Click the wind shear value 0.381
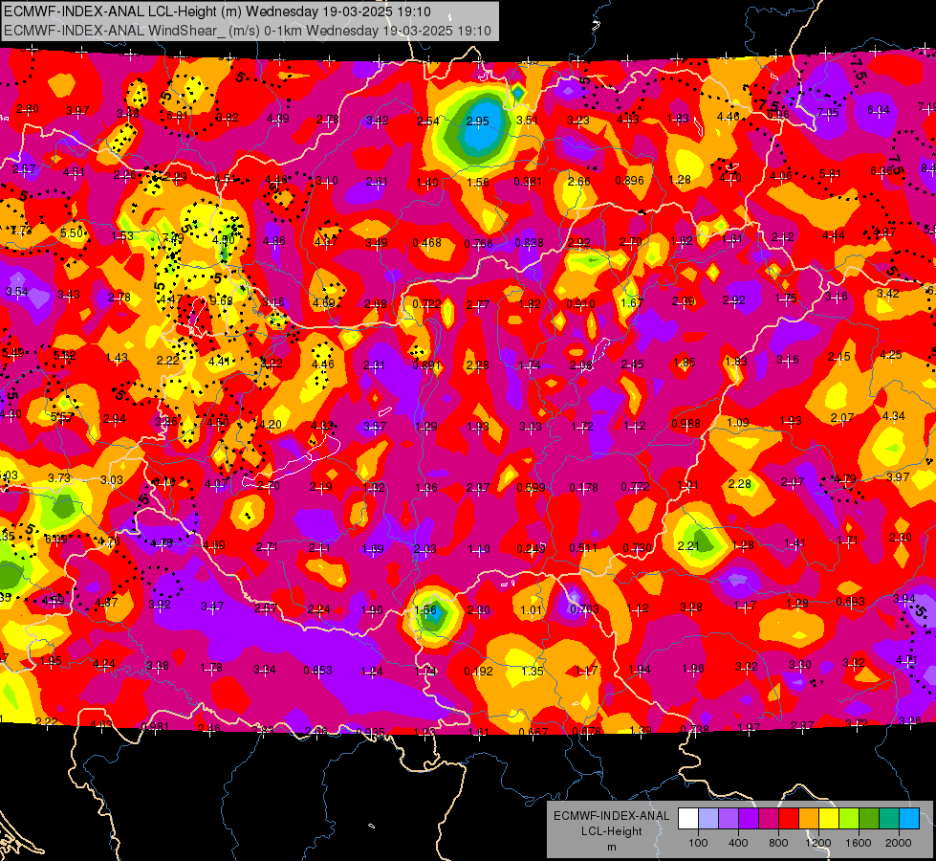This screenshot has height=861, width=936. [x=528, y=182]
